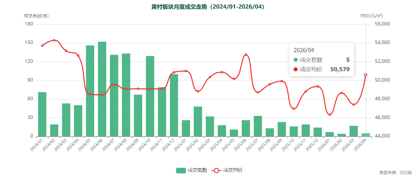Click the 2025/06 price peak point
417x184 pixels.
[x=246, y=55]
